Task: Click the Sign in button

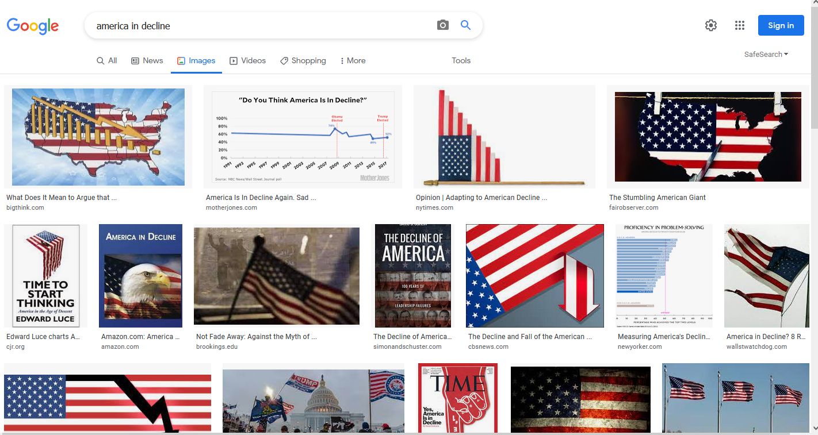Action: pyautogui.click(x=781, y=25)
